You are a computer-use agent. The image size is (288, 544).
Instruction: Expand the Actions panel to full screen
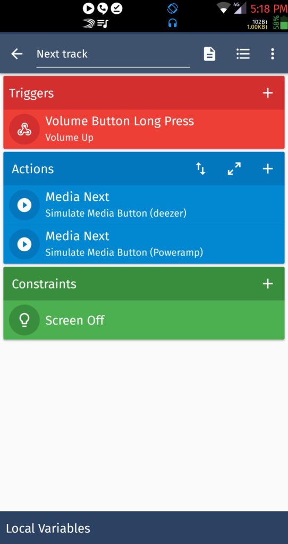[x=234, y=168]
